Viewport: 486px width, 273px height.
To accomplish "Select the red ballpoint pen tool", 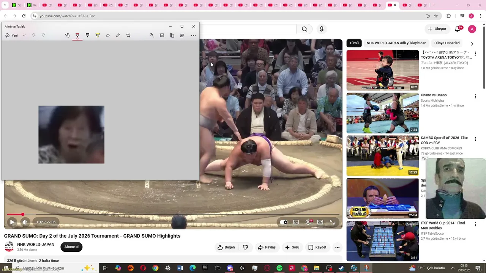I will click(77, 35).
